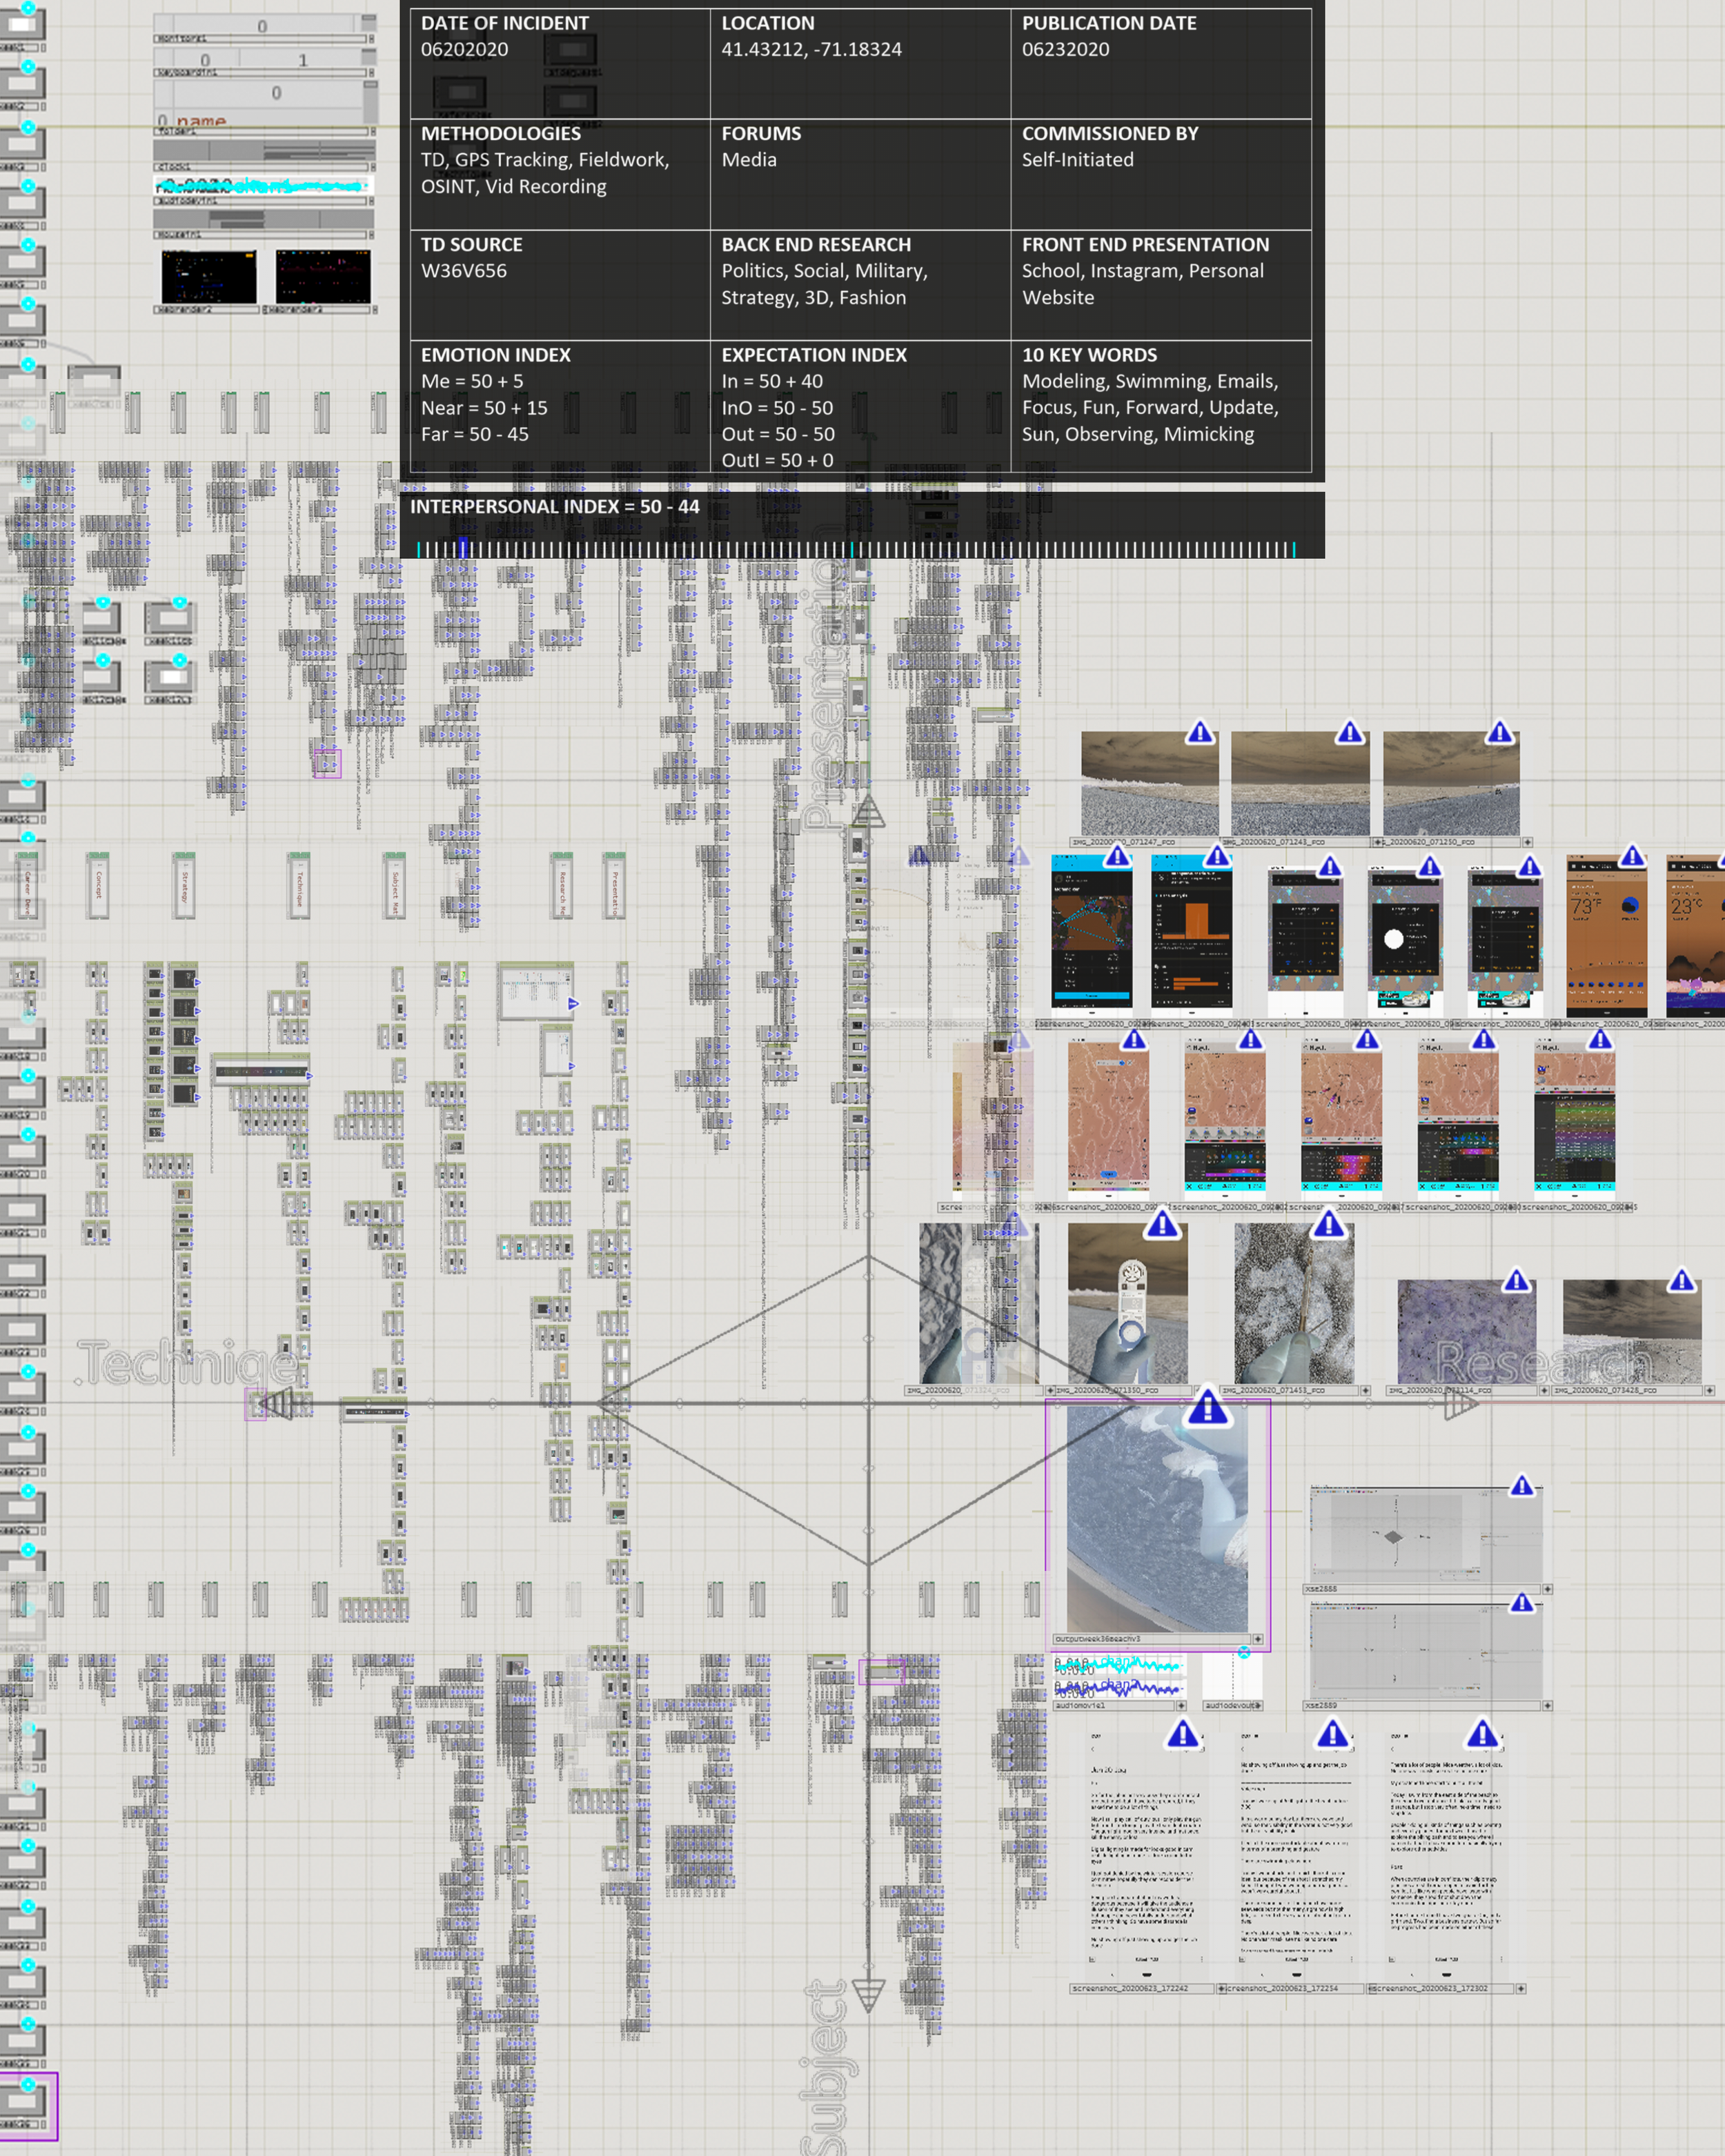1725x2156 pixels.
Task: Toggle viewer-active plus on xse2888 node
Action: [x=1547, y=1589]
